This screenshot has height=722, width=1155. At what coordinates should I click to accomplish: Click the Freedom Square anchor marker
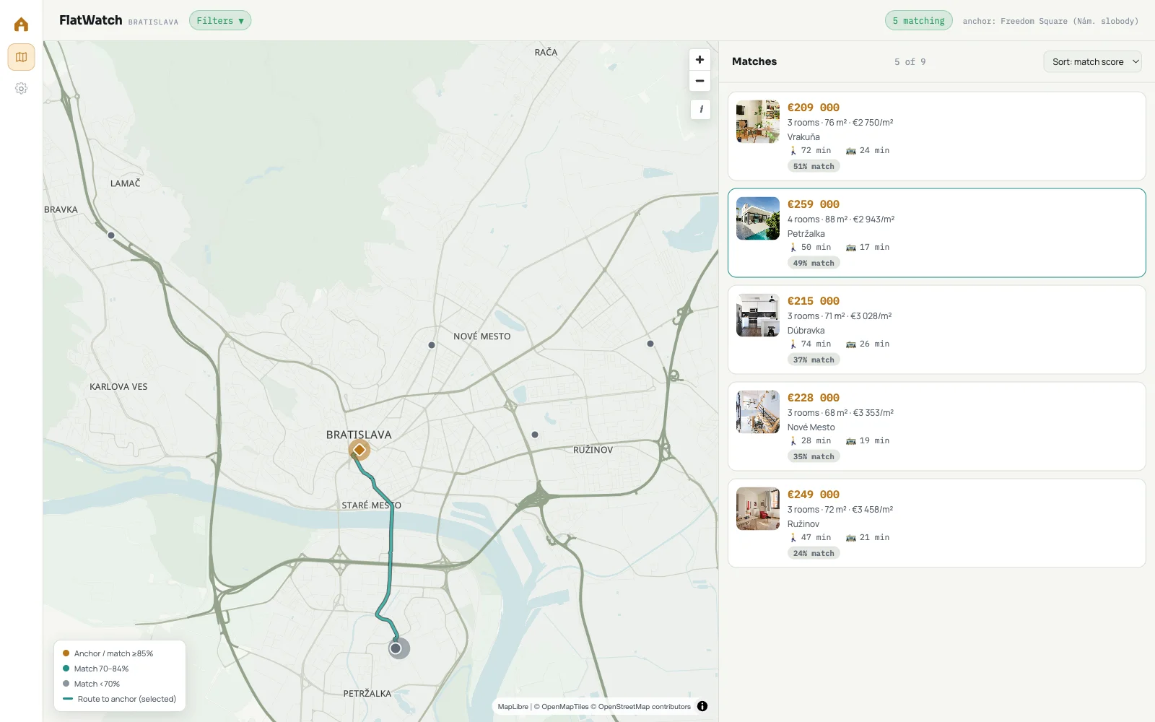pyautogui.click(x=359, y=450)
